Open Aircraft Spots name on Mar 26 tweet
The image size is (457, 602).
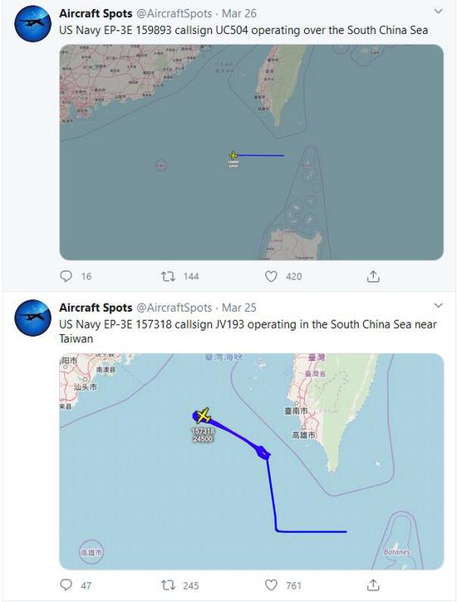pyautogui.click(x=96, y=13)
